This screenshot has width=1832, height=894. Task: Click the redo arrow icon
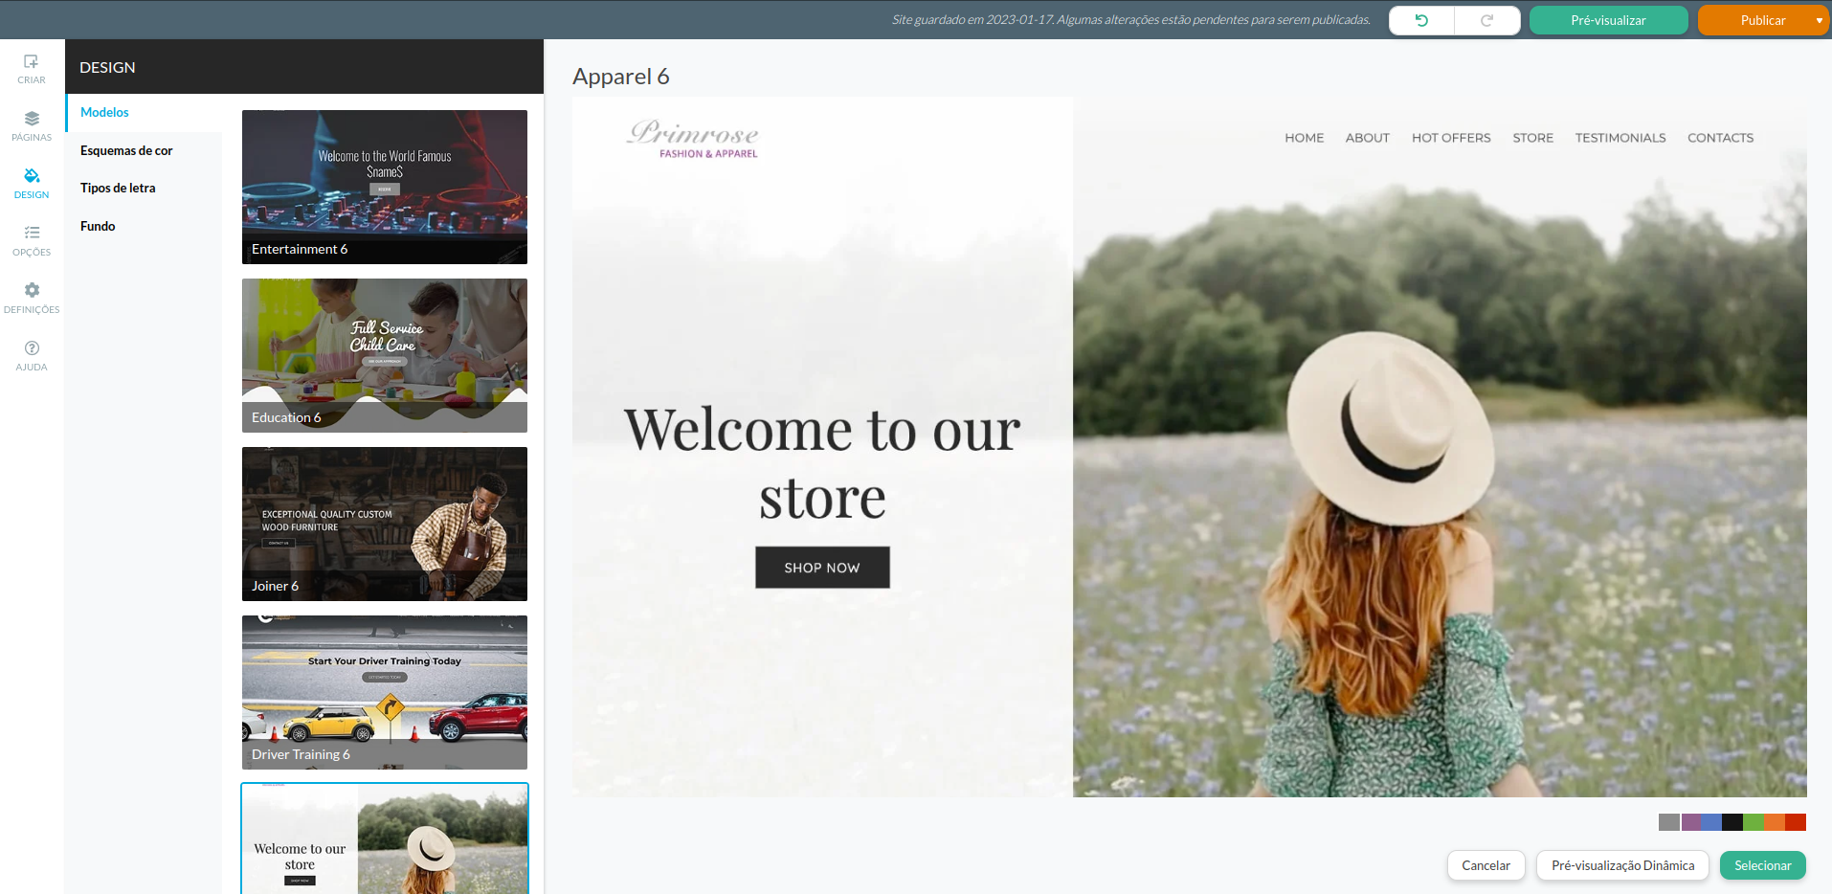point(1486,20)
